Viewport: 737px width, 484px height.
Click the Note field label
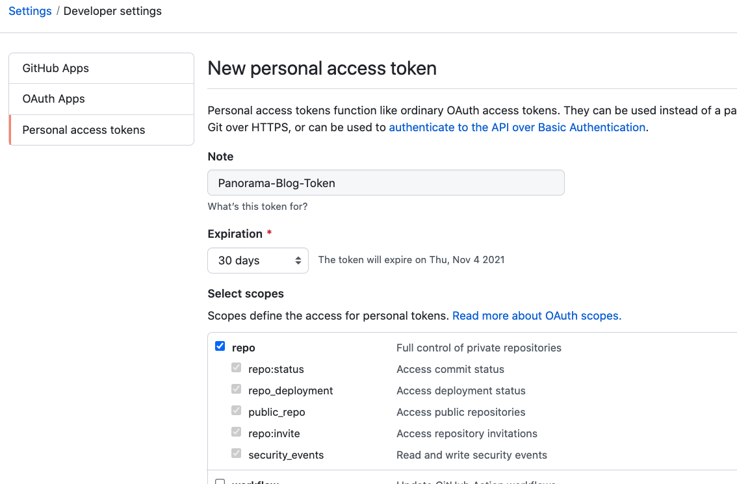pos(220,157)
